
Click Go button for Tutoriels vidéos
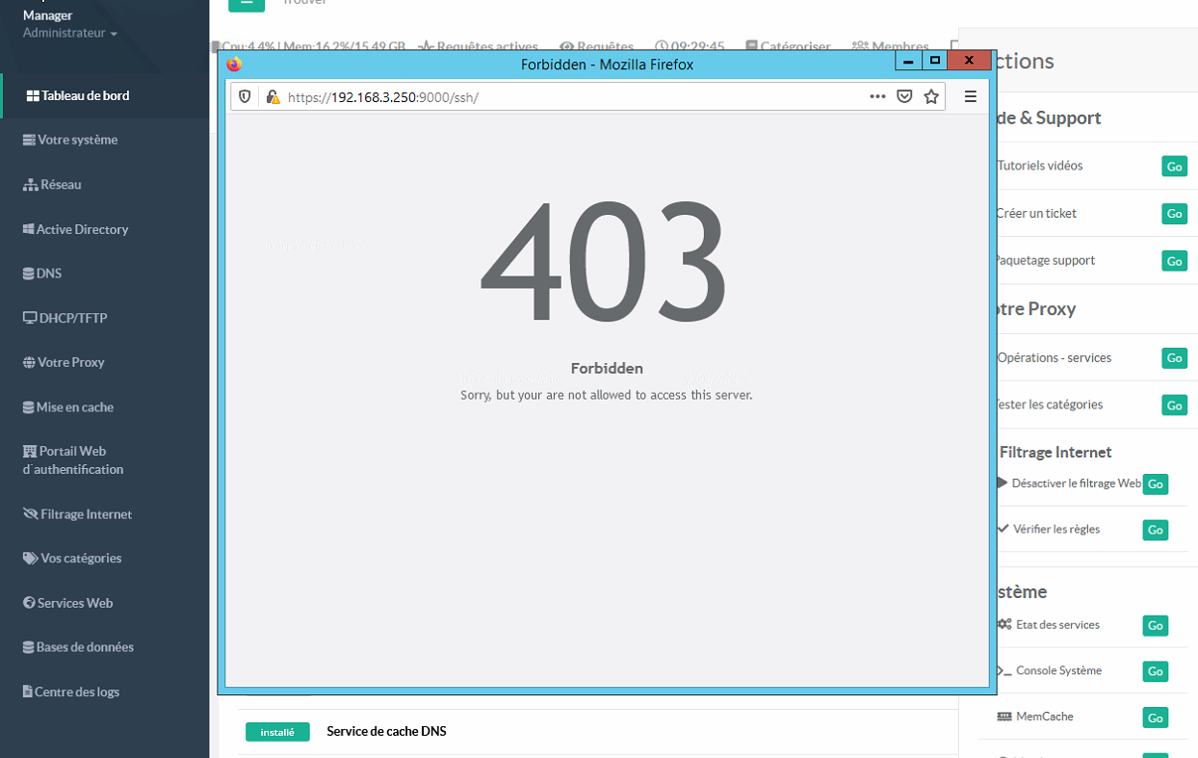pyautogui.click(x=1174, y=167)
